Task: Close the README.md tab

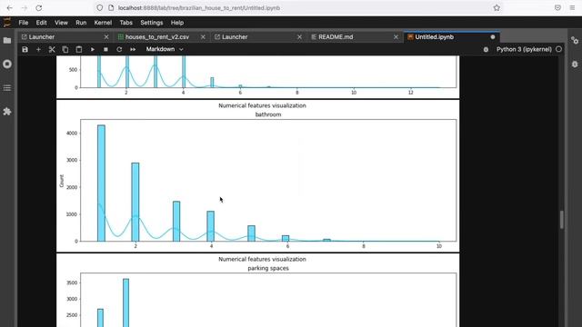Action: click(396, 37)
